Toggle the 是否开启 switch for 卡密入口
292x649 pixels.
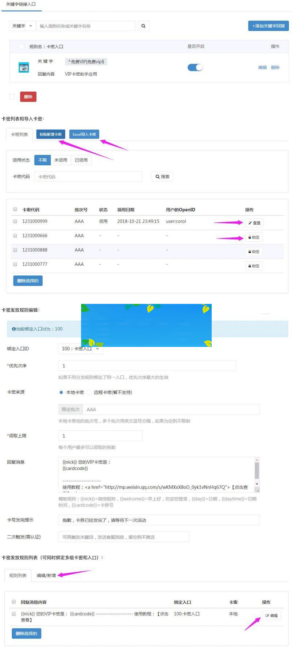tap(195, 68)
